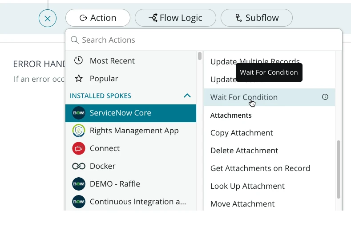351x227 pixels.
Task: Click info icon beside Wait For Condition
Action: click(325, 97)
